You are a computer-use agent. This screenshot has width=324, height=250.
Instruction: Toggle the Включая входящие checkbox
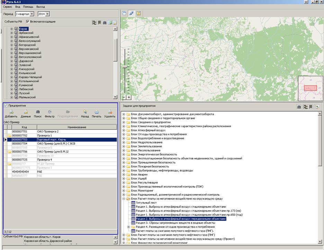click(28, 22)
